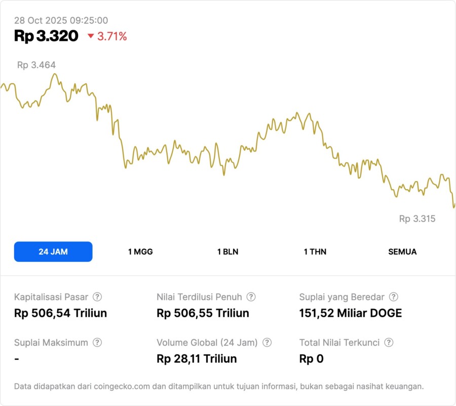Click help icon for Total Nilai Terkunci
Viewport: 456px width, 406px height.
(x=389, y=343)
